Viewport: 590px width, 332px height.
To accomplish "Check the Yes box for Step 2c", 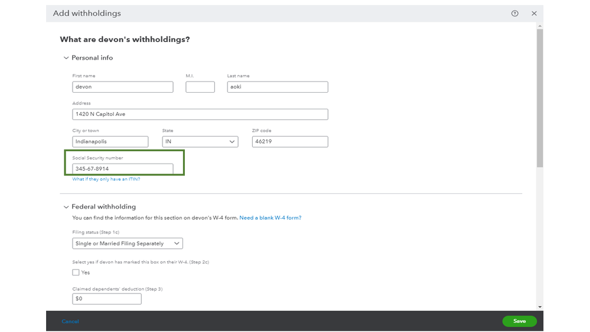I will [x=76, y=272].
